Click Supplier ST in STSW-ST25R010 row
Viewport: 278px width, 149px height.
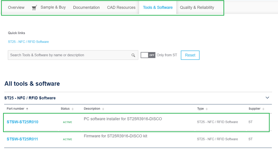[250, 122]
